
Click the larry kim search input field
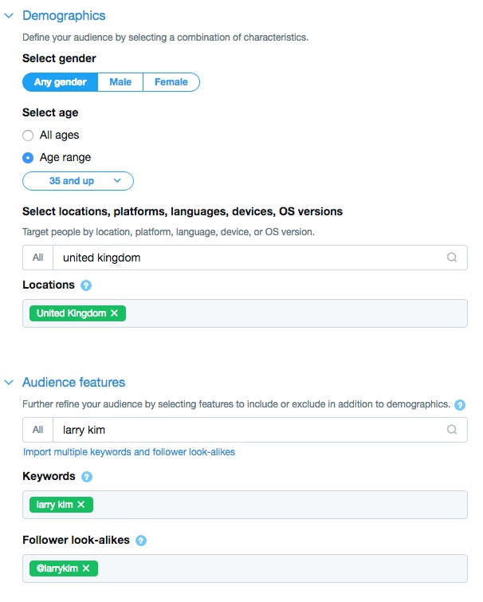tap(247, 430)
